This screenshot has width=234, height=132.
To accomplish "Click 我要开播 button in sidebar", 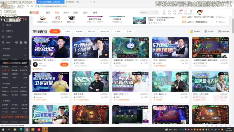I will coord(21,117).
